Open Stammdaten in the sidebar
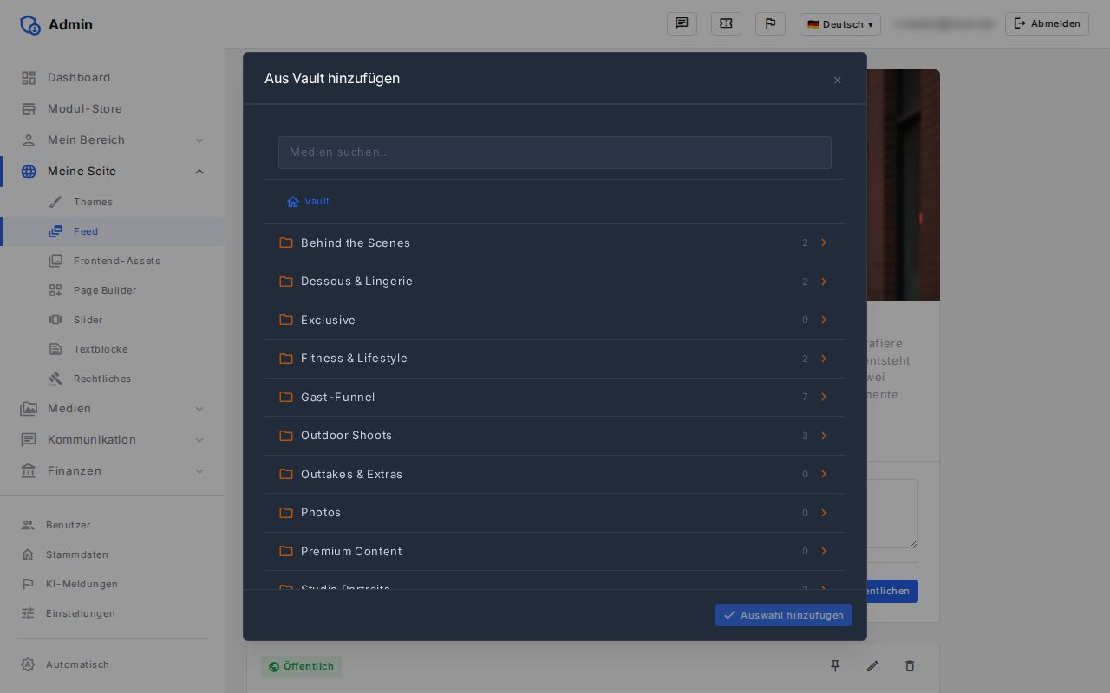This screenshot has width=1110, height=693. [x=113, y=554]
